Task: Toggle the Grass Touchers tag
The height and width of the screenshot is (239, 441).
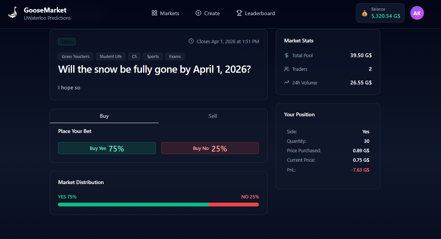Action: (75, 56)
